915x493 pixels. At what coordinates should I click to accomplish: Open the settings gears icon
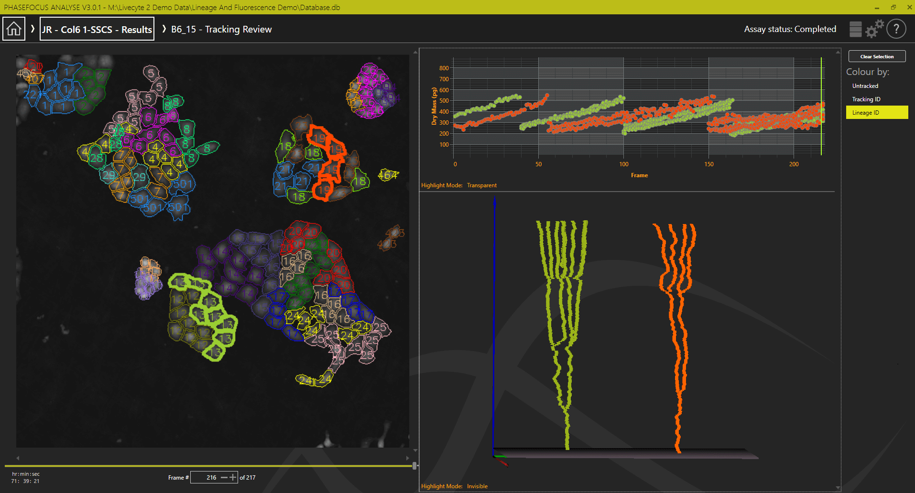874,29
